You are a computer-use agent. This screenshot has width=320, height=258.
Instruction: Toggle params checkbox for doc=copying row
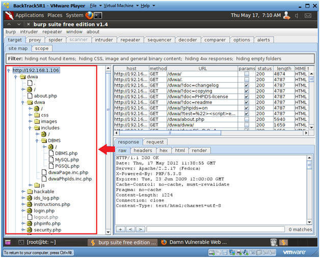(247, 91)
